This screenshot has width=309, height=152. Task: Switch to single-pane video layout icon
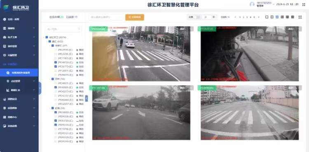267,17
